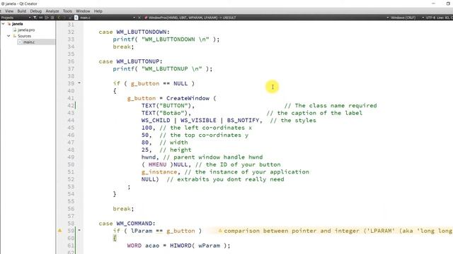The width and height of the screenshot is (453, 254).
Task: Click the TEXT("BUTTON") argument
Action: [166, 106]
